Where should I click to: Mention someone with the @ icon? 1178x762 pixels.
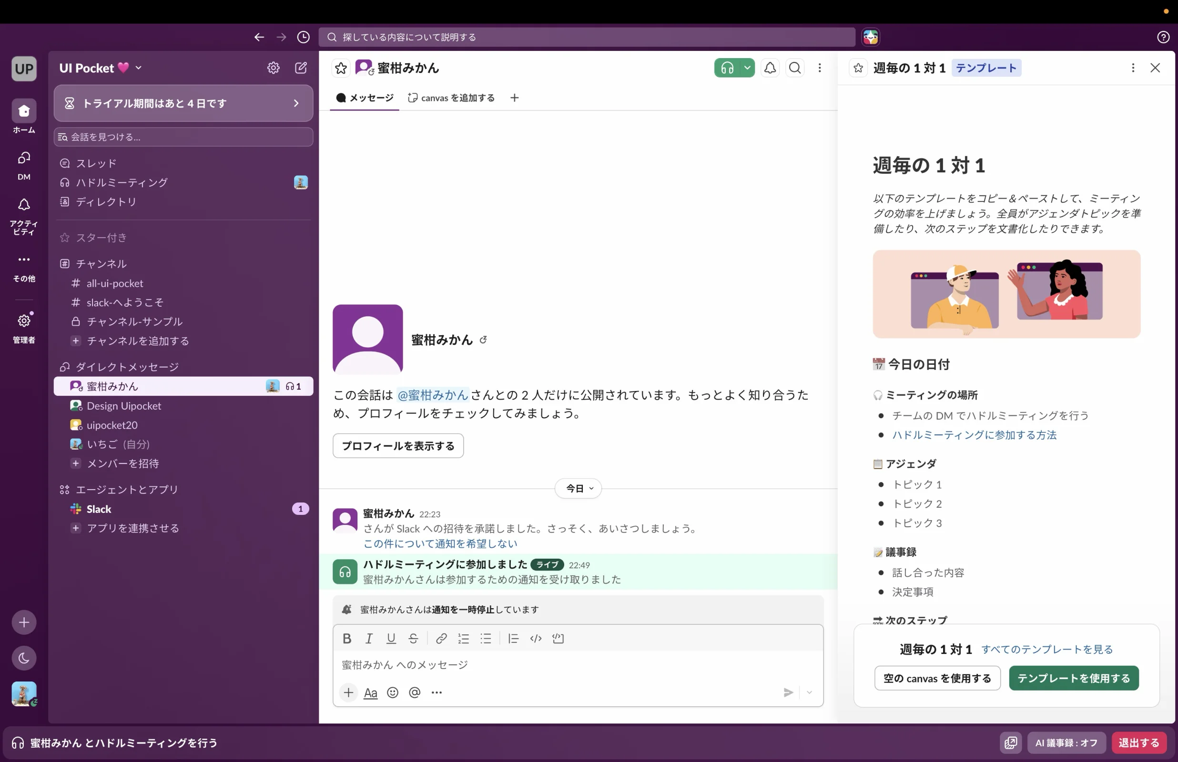[415, 692]
